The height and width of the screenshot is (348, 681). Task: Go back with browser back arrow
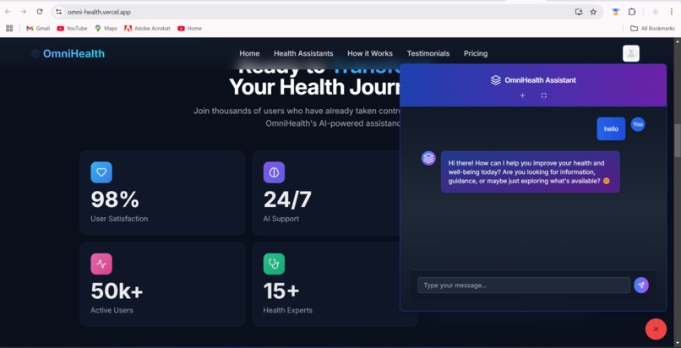[8, 12]
